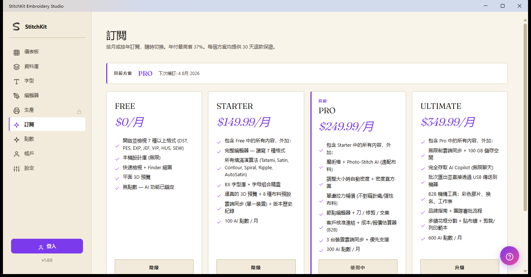Open 帳戶 page
Screen dimensions: 531x277
pos(47,154)
